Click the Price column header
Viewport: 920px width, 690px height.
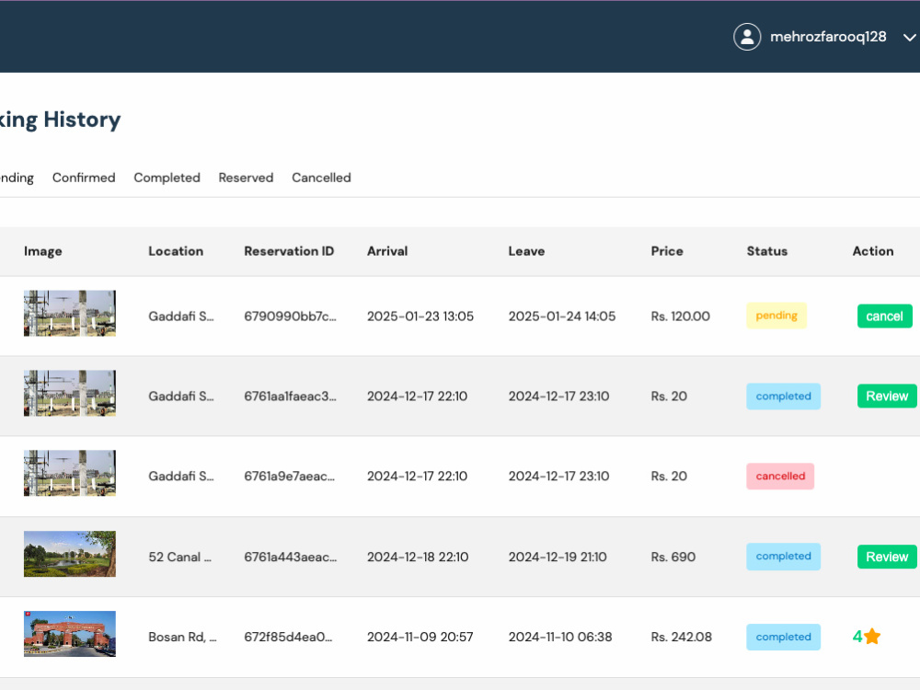click(x=667, y=251)
